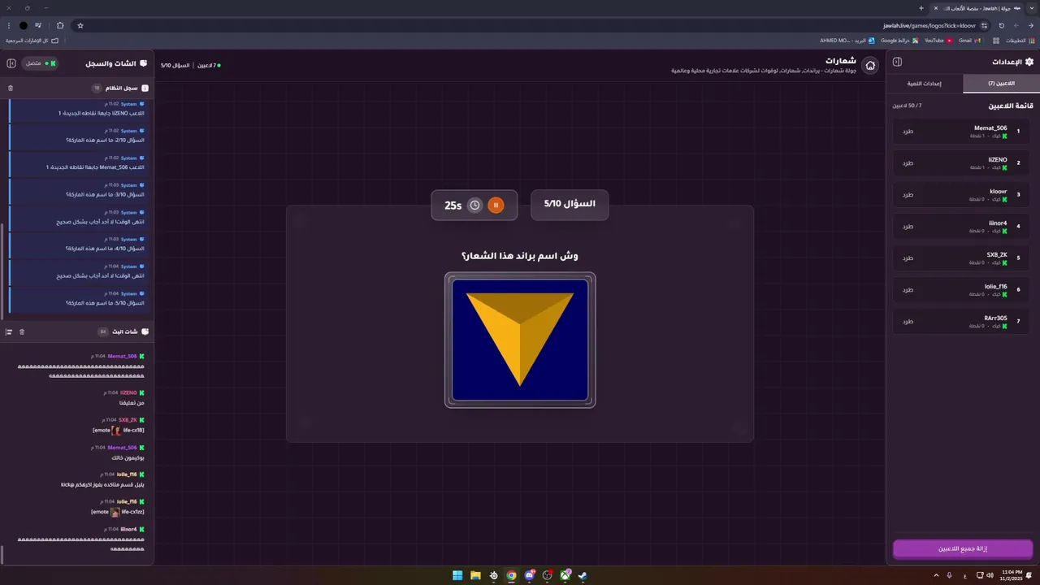This screenshot has width=1040, height=585.
Task: Click Memat_506 username in the player list
Action: 990,128
